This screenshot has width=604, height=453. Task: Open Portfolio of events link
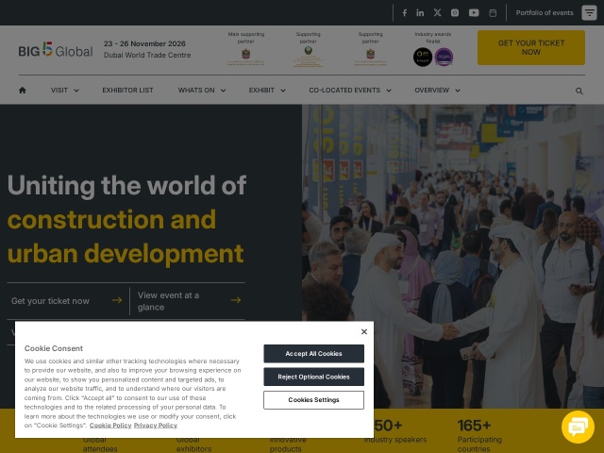coord(545,12)
